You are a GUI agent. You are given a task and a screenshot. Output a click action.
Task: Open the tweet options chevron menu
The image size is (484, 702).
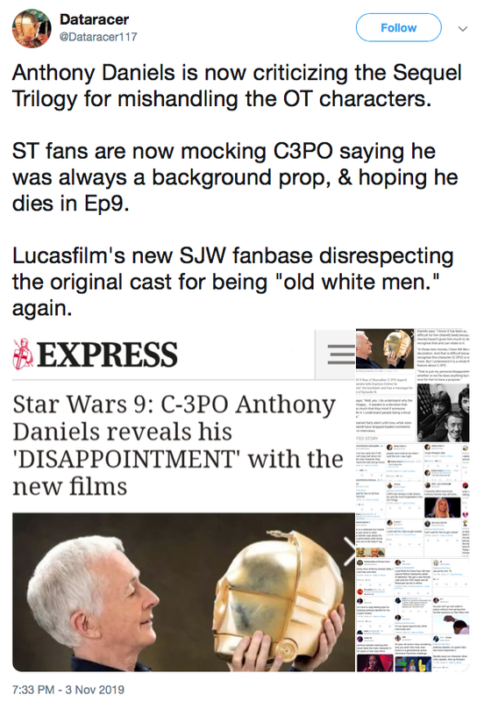463,29
